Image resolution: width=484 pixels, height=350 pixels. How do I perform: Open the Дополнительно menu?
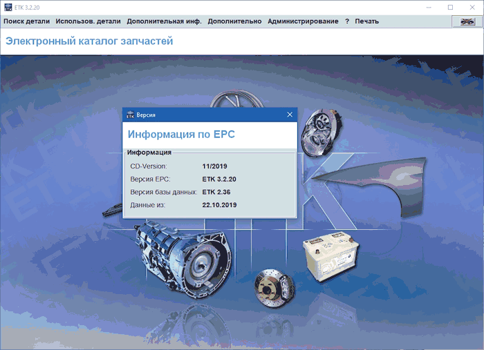235,21
